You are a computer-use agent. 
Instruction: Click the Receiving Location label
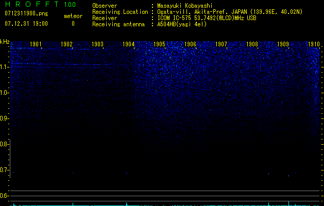point(120,12)
